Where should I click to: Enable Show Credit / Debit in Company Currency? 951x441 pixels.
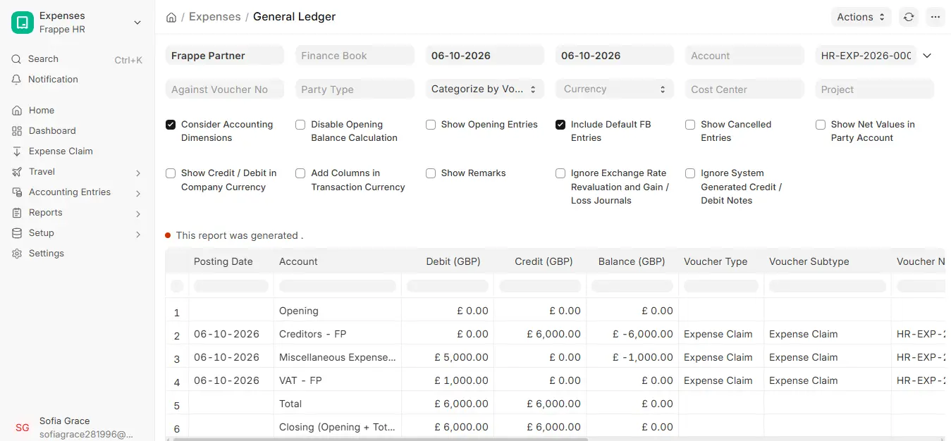pyautogui.click(x=171, y=173)
